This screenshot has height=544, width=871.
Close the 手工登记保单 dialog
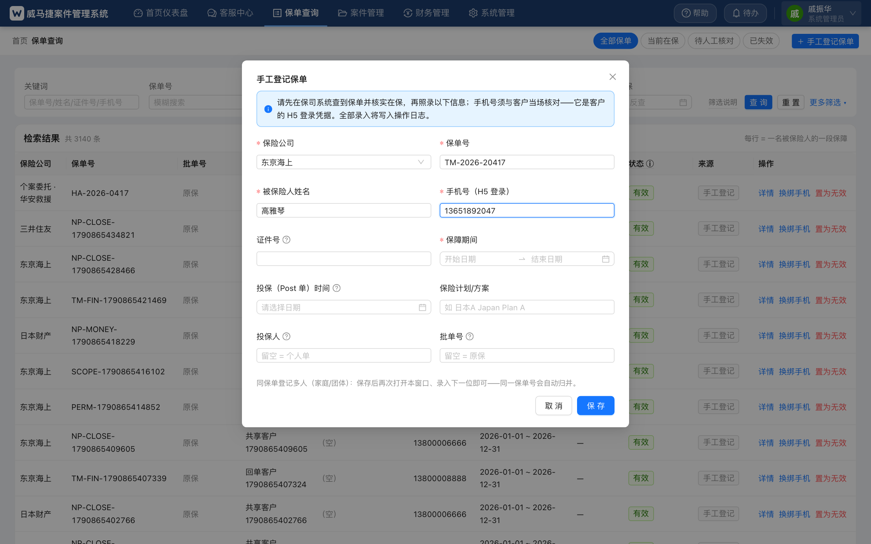613,77
